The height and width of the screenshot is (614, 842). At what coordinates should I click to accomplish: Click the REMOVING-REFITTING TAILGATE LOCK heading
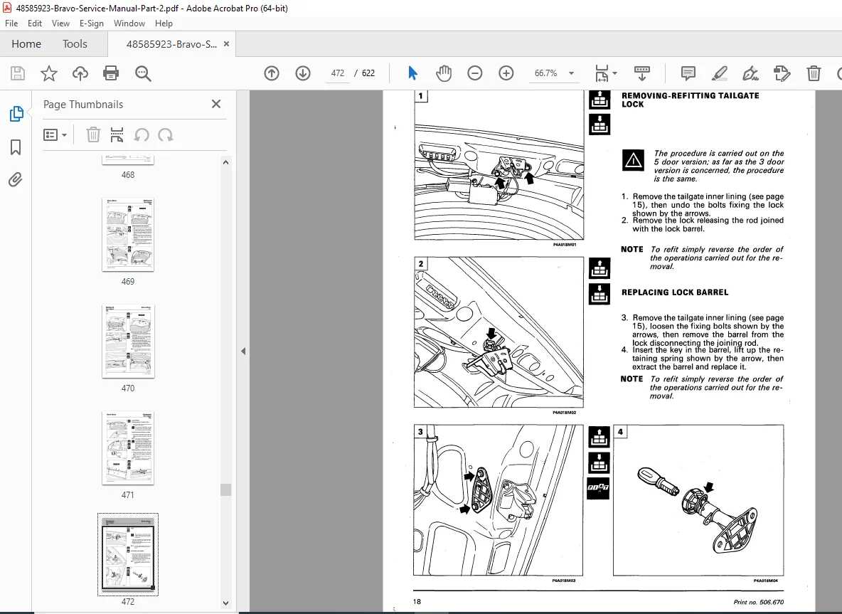click(690, 100)
